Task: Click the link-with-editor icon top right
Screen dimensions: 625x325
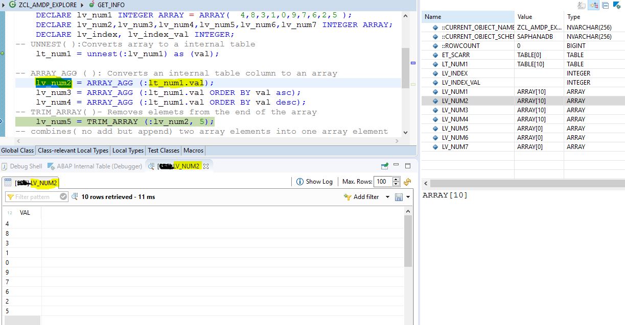Action: (593, 5)
